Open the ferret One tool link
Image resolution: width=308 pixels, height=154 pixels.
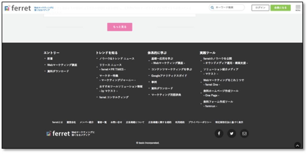pos(223,82)
